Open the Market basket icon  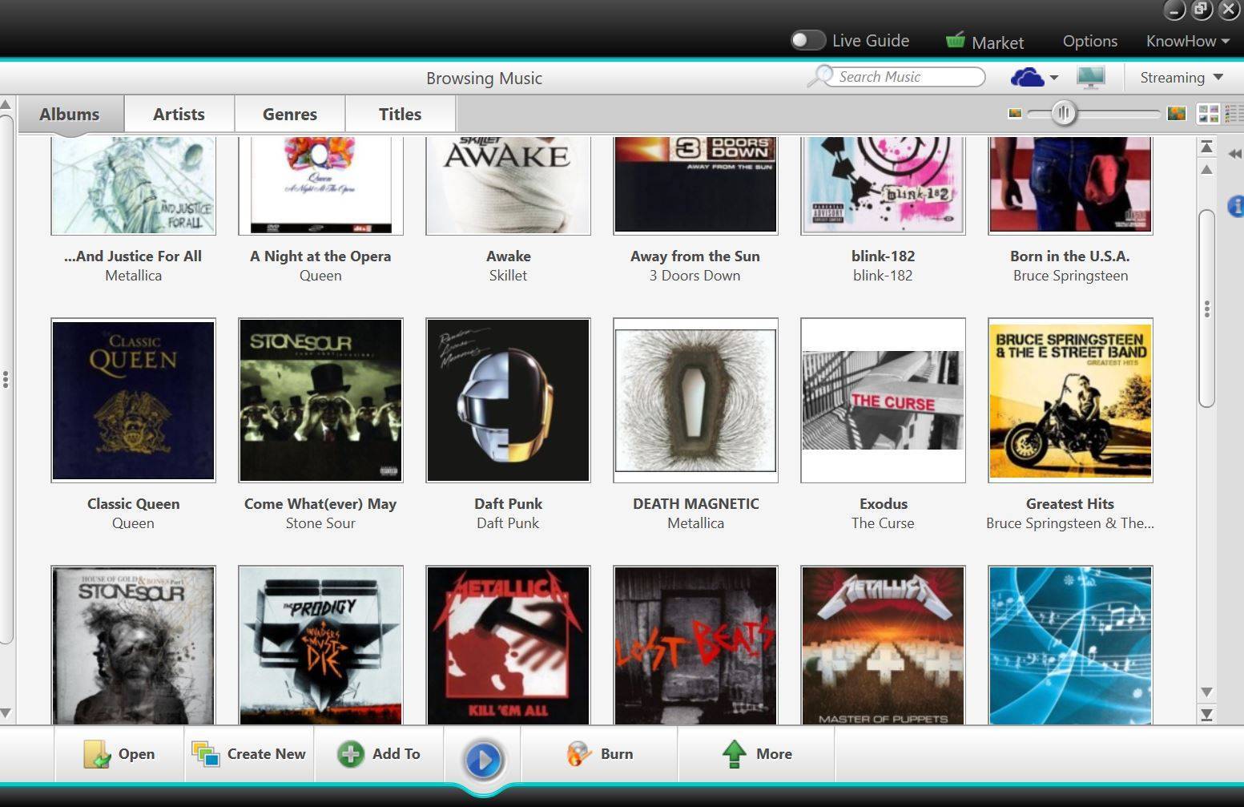coord(955,40)
